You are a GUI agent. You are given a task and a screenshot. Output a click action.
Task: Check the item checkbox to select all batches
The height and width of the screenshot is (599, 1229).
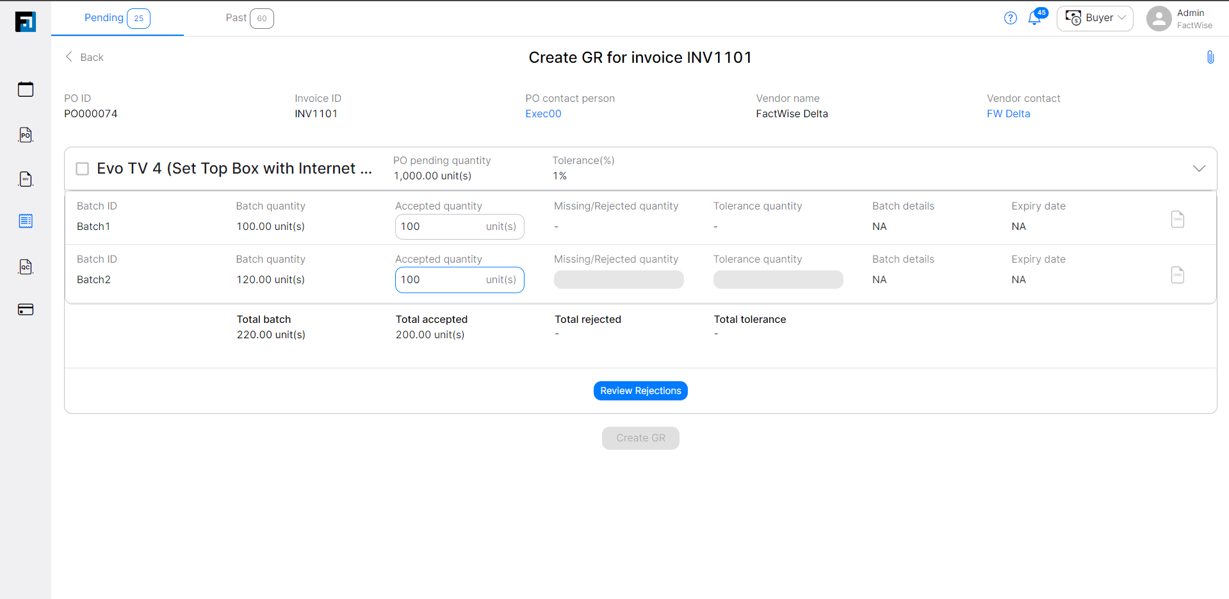82,168
